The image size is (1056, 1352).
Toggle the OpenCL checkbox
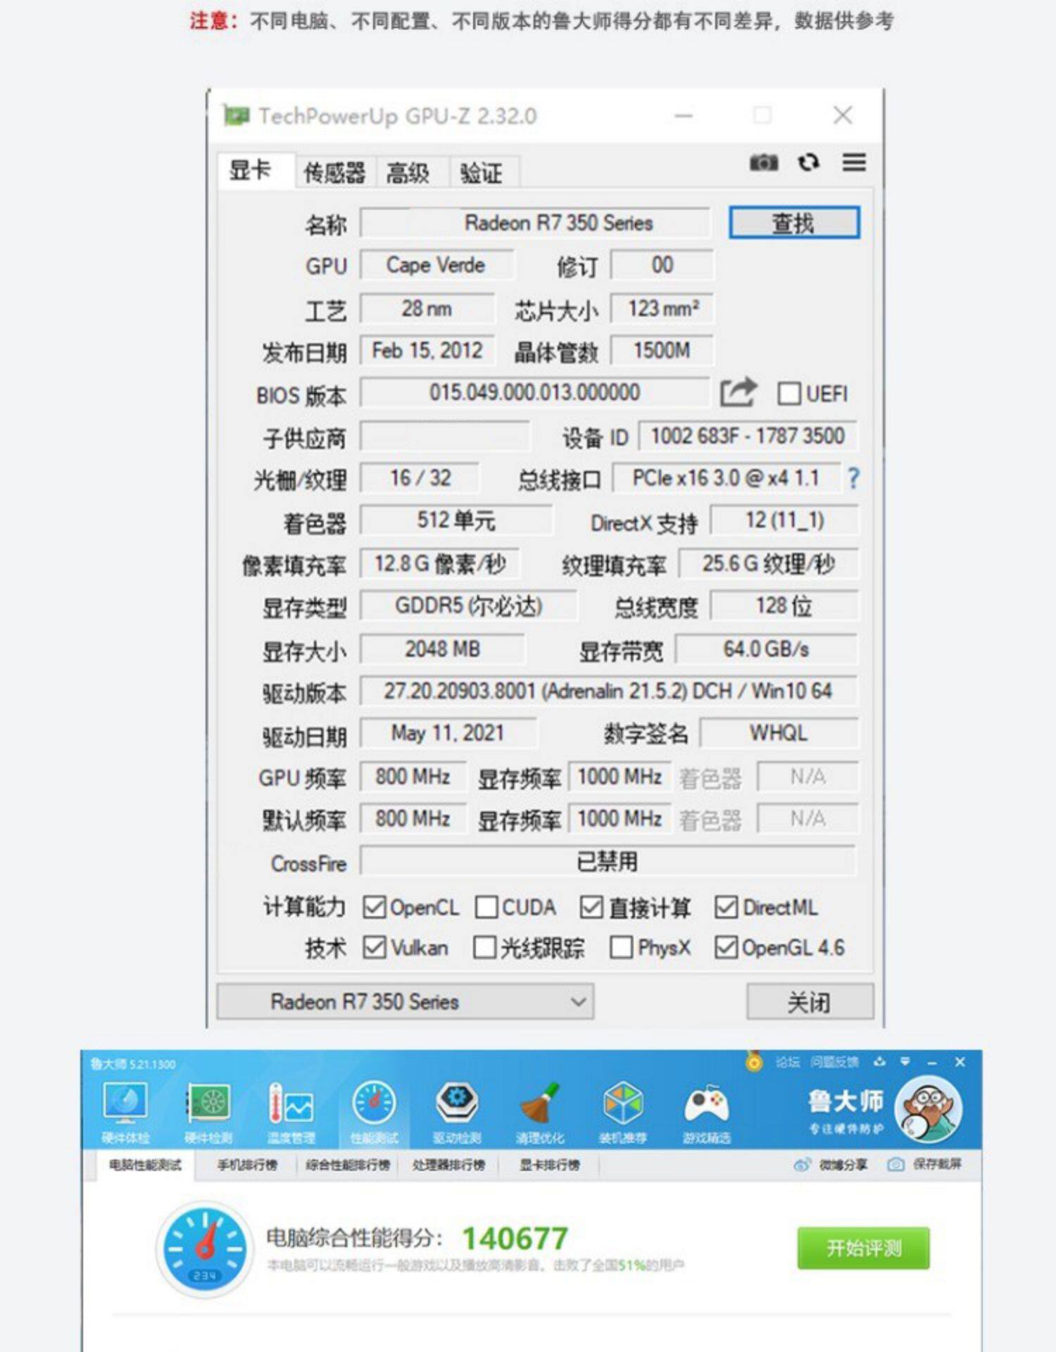[x=375, y=908]
